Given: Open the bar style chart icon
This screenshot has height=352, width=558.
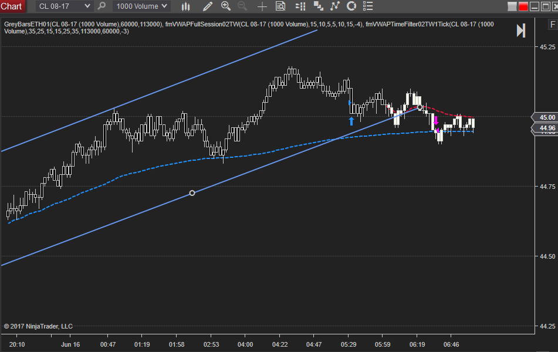Looking at the screenshot, I should (186, 6).
